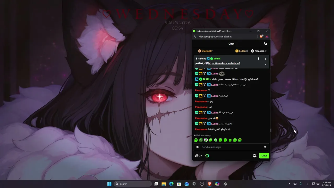Select iFatma9 on the leaderboard
Image resolution: width=334 pixels, height=188 pixels.
(x=206, y=51)
